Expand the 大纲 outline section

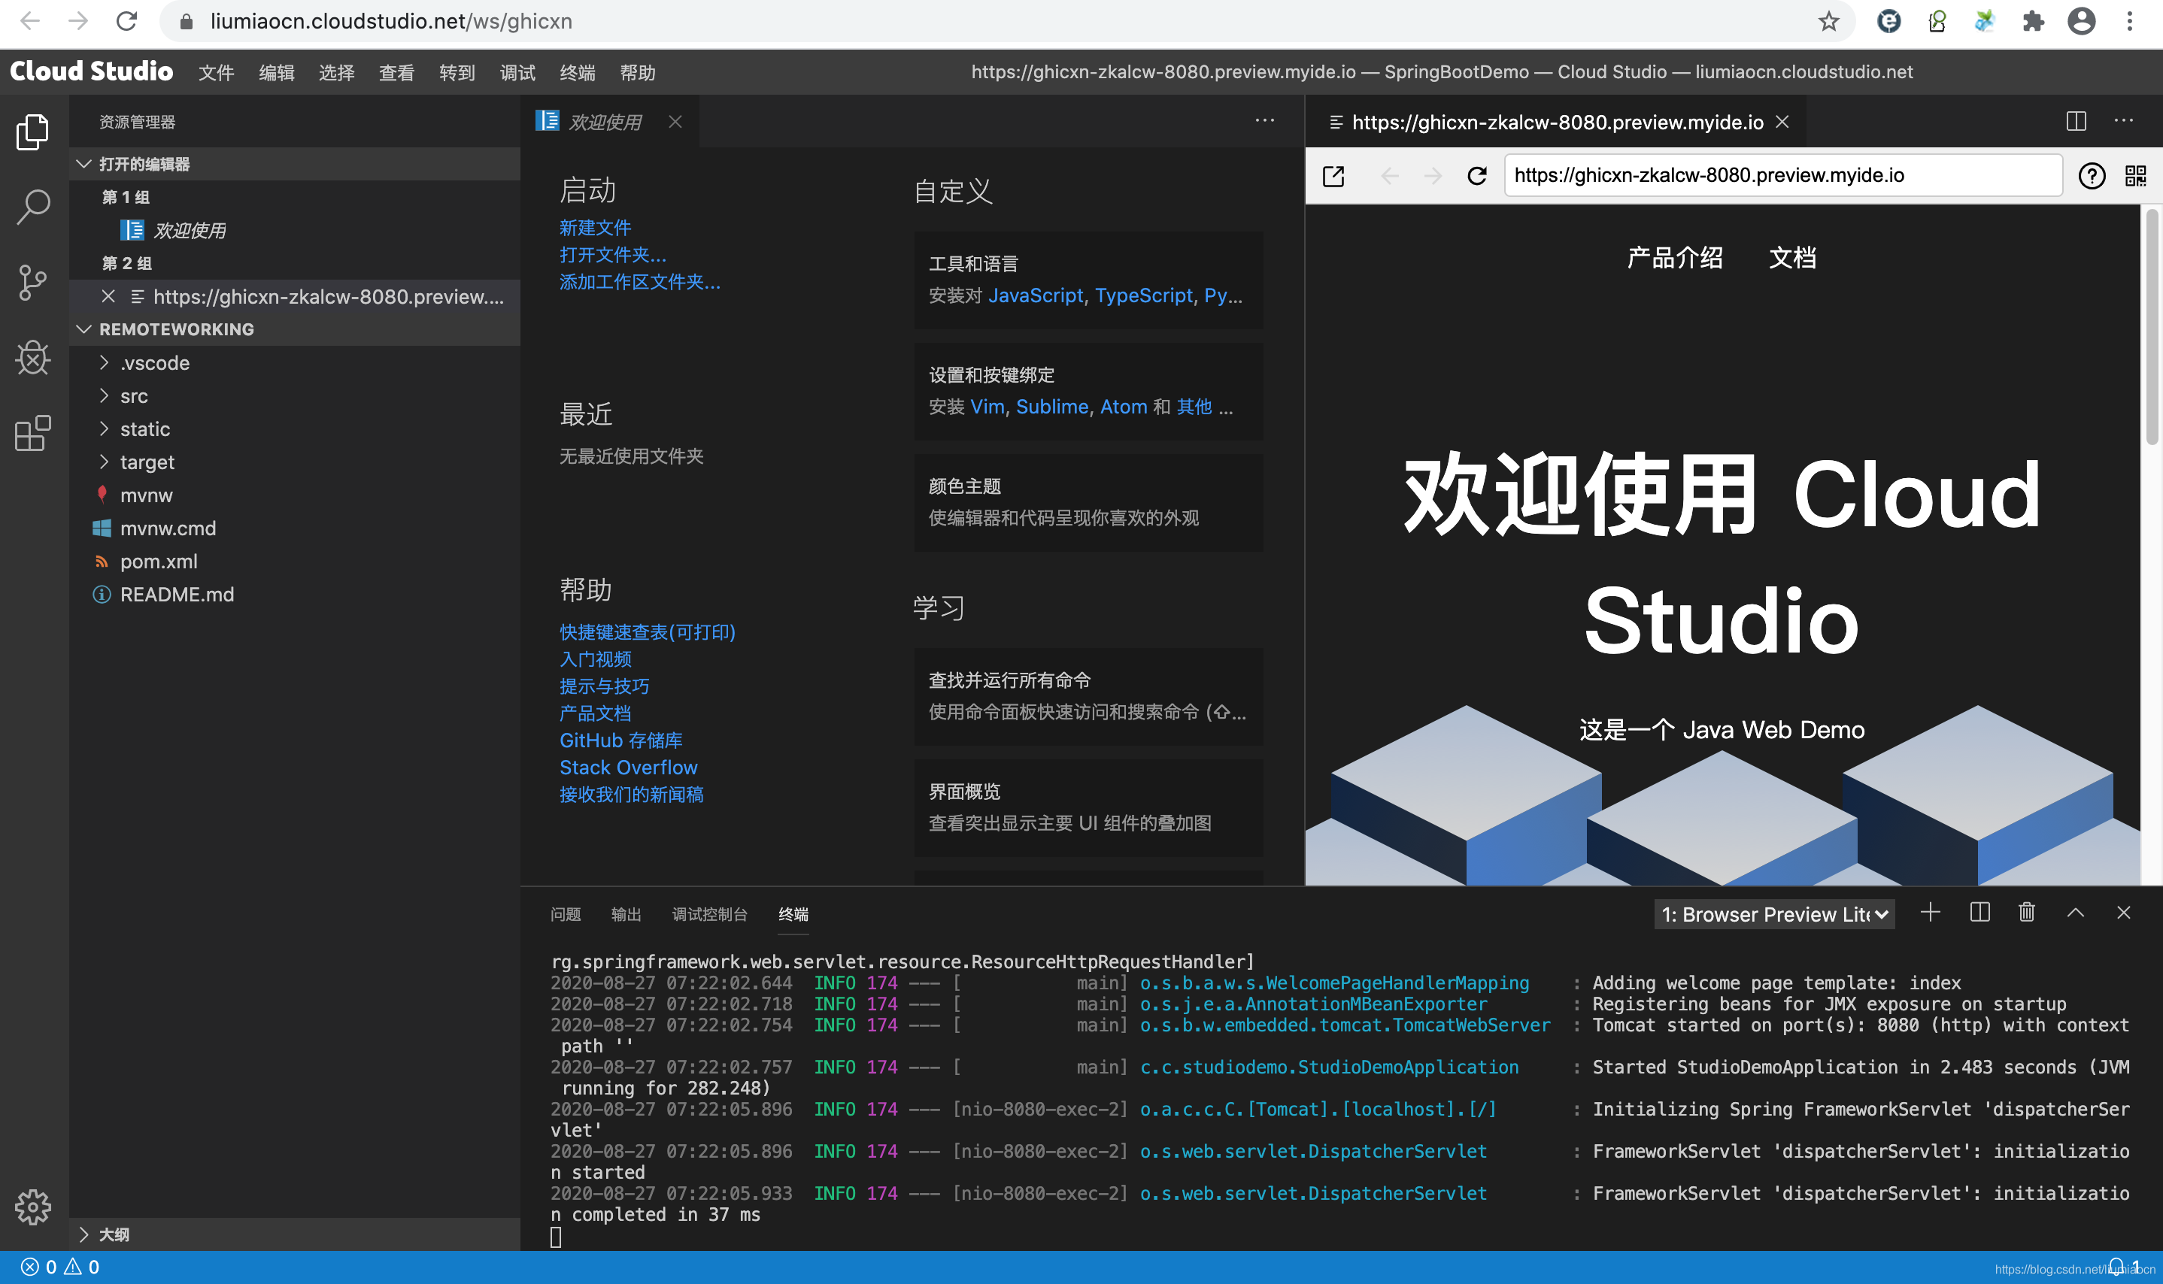click(x=294, y=1234)
